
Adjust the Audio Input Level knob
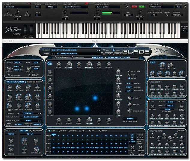(65, 12)
